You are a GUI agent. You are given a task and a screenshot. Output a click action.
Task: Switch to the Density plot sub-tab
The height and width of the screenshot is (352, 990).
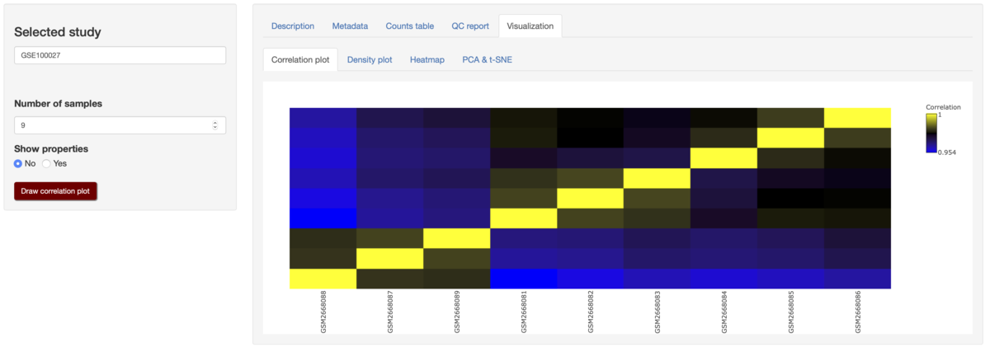coord(370,59)
